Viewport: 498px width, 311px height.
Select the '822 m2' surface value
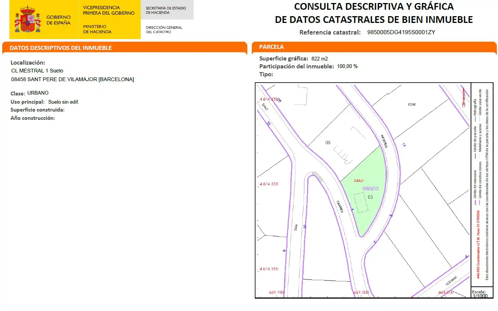(320, 59)
